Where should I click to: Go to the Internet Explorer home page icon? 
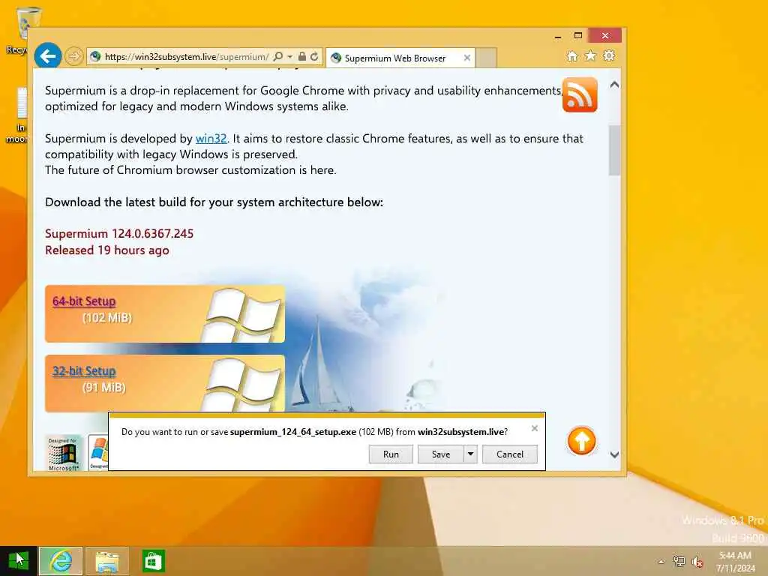pyautogui.click(x=572, y=56)
